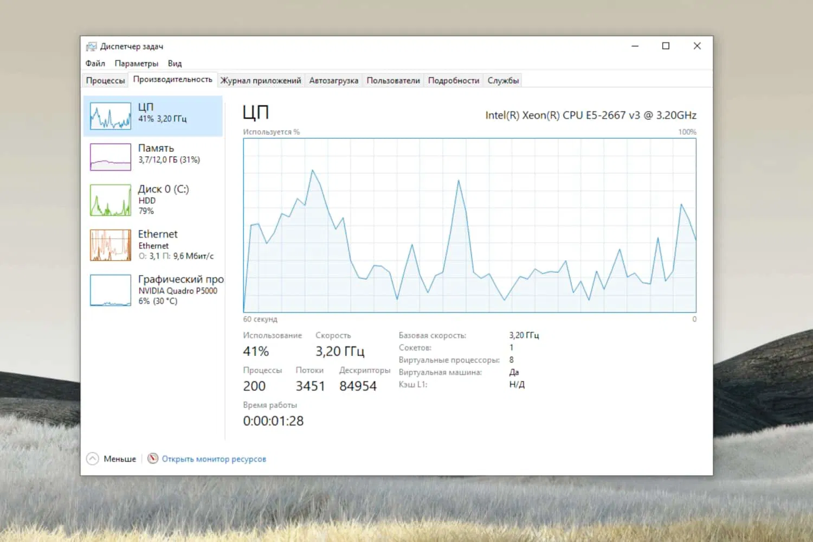
Task: Click the Используется % graph label
Action: pos(271,132)
